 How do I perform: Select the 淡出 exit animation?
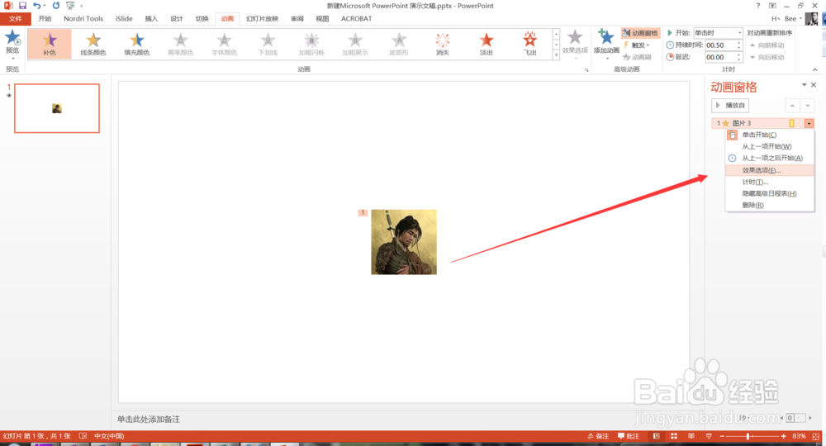tap(487, 44)
